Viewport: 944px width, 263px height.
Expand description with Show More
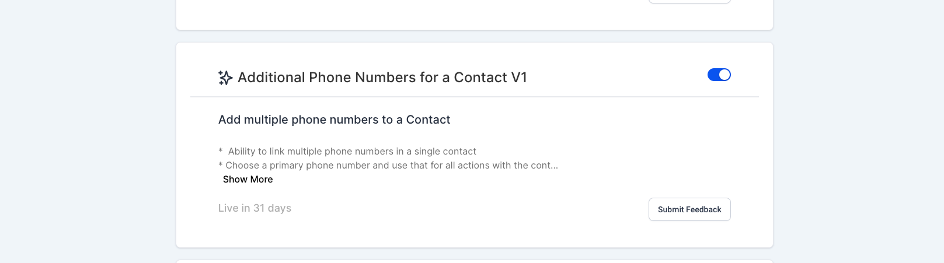248,180
